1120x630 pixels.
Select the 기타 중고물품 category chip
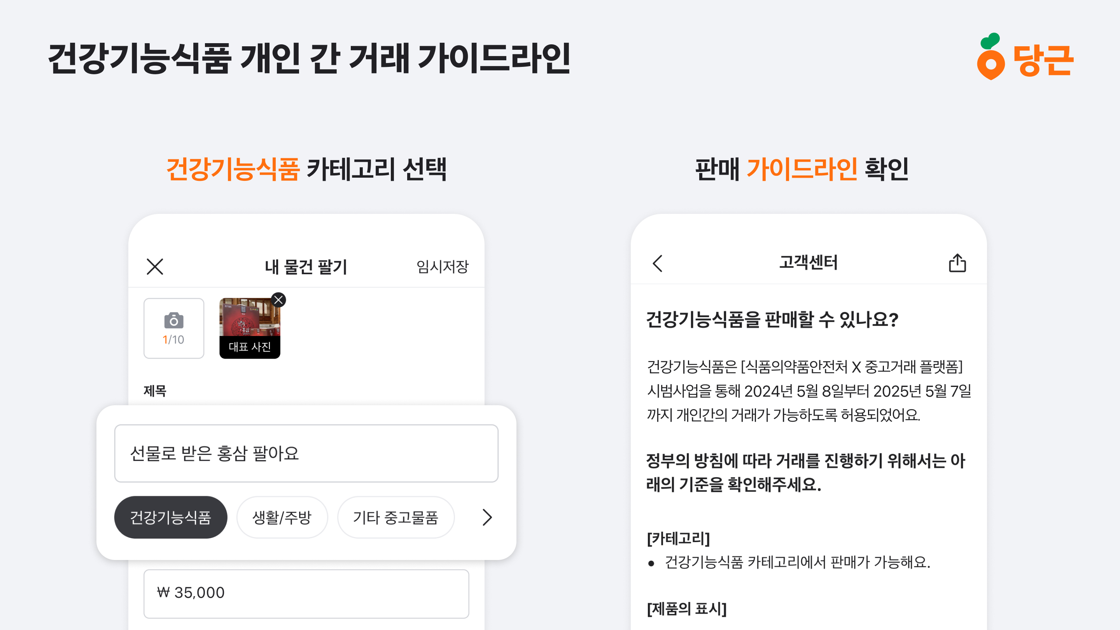click(x=396, y=517)
